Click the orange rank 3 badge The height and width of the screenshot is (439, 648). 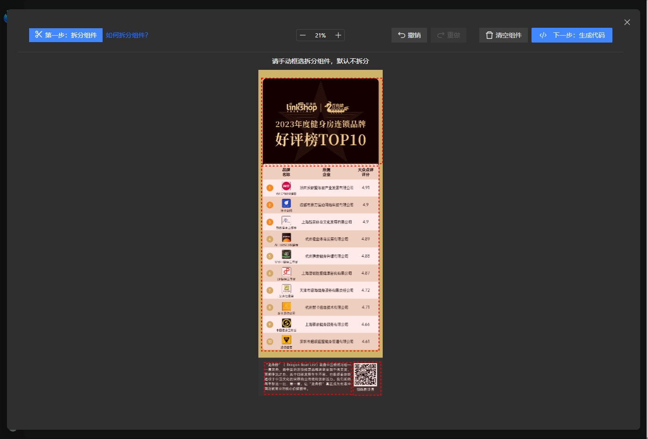[270, 222]
